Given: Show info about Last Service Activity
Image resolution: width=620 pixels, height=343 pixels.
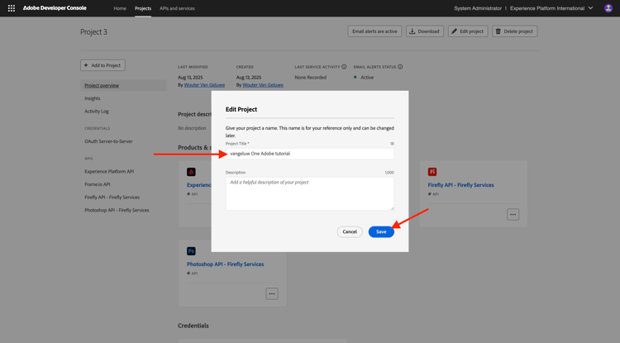Looking at the screenshot, I should [x=344, y=67].
